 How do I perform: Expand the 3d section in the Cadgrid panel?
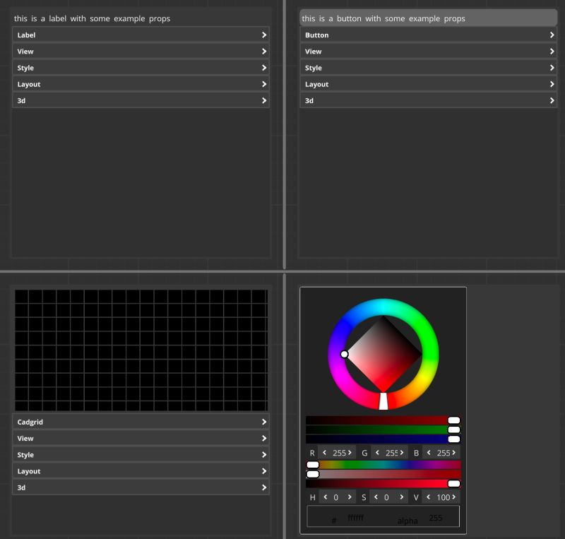point(140,487)
